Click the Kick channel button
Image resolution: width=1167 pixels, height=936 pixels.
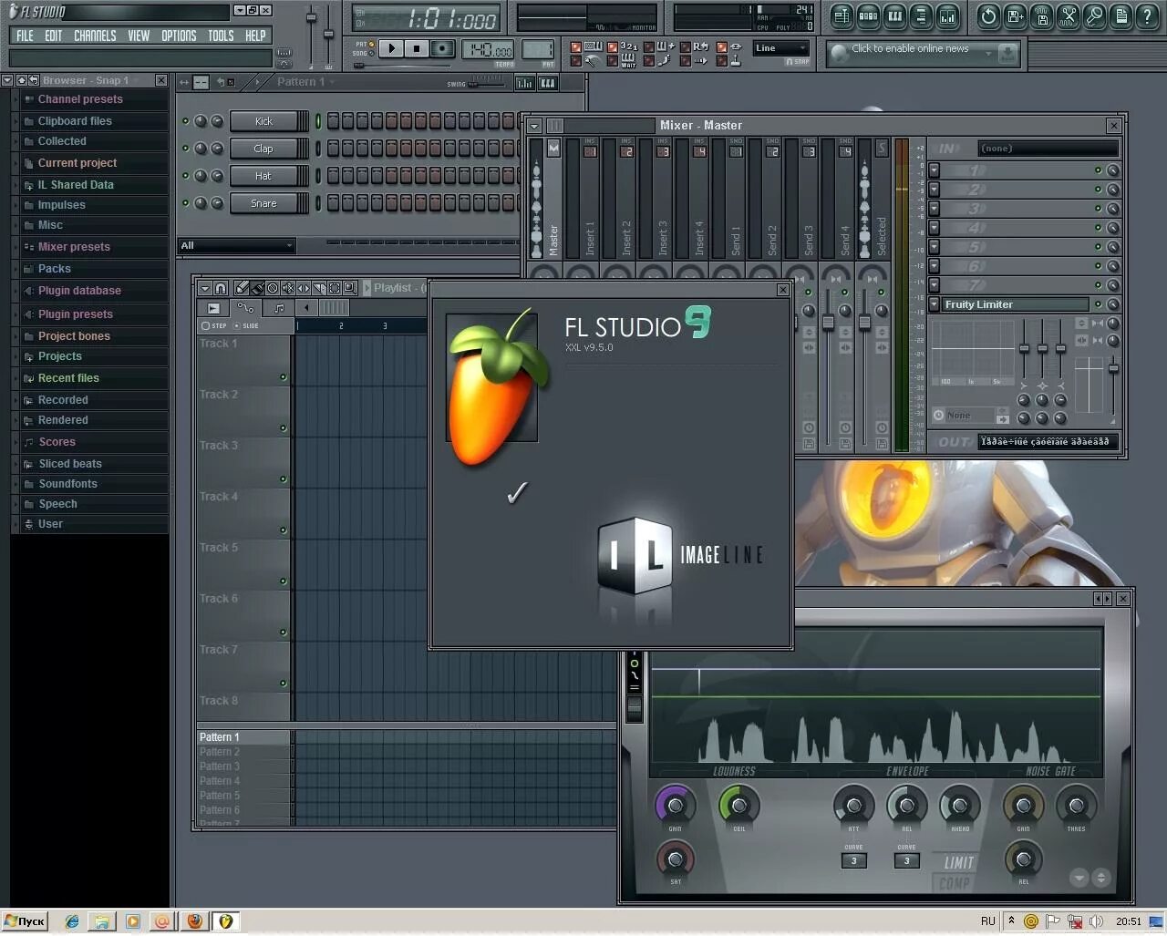point(269,121)
